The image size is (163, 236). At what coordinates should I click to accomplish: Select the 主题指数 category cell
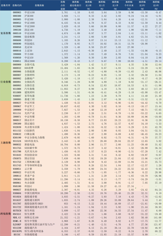pos(6,143)
